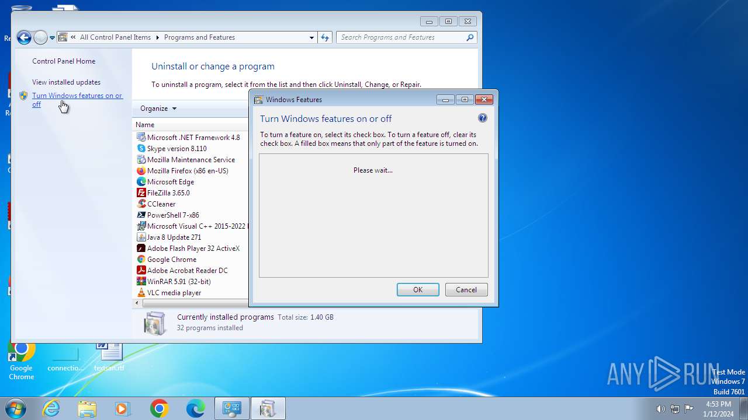Click the Mozilla Firefox program icon

[x=141, y=171]
